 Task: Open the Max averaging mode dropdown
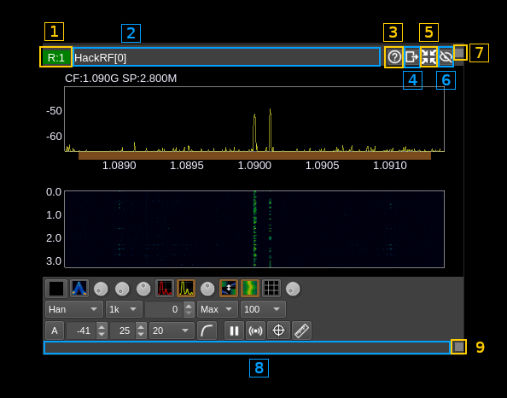click(x=218, y=309)
